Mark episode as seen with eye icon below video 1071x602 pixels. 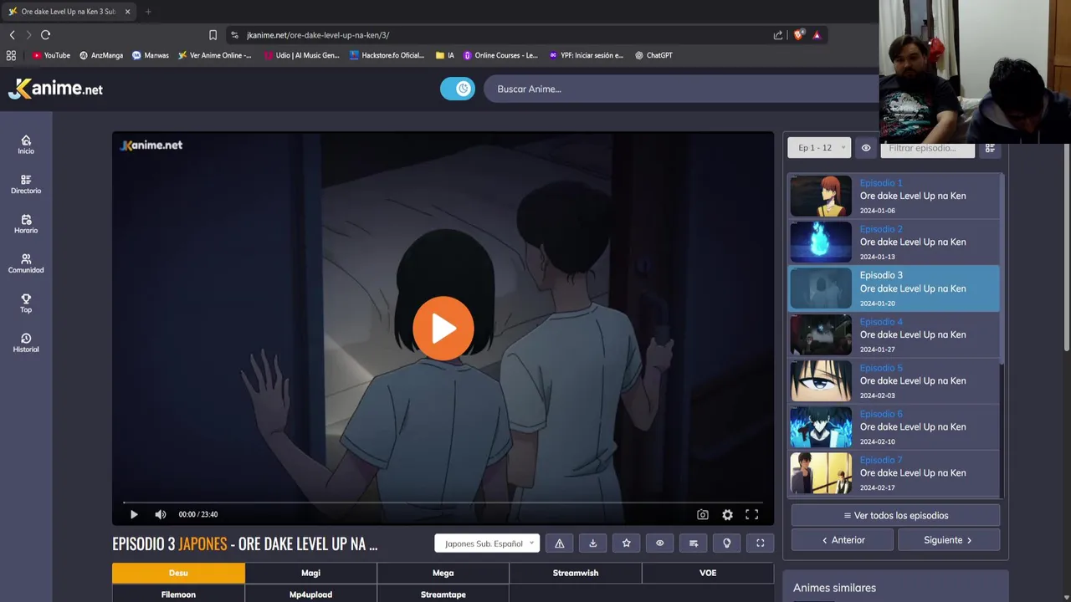tap(660, 543)
